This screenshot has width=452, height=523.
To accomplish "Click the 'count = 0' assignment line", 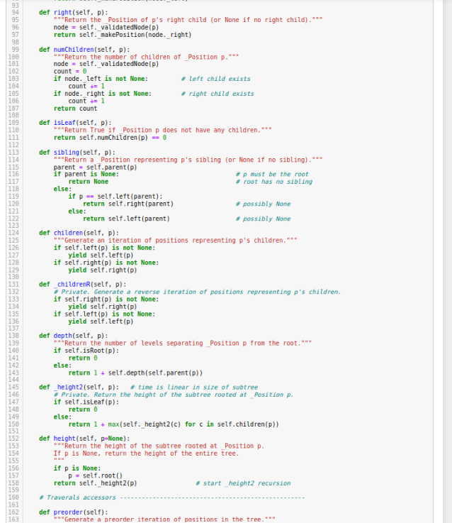I will 70,72.
